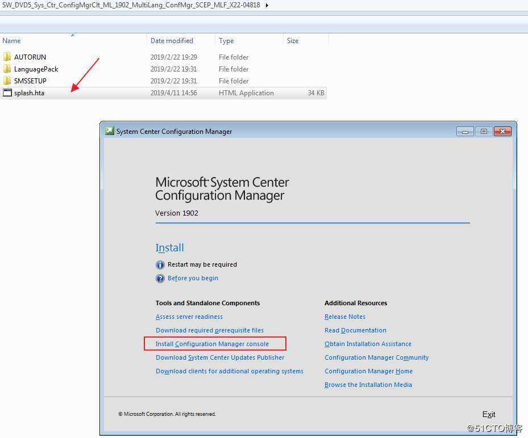Image resolution: width=528 pixels, height=438 pixels.
Task: Click the AUTORUN folder icon
Action: 7,57
